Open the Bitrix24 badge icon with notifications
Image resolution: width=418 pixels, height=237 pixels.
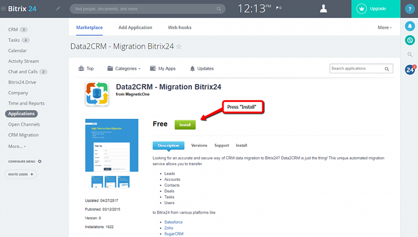(x=410, y=69)
